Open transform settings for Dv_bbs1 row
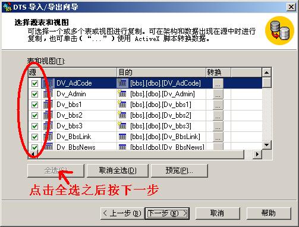The image size is (299, 227). (x=218, y=105)
